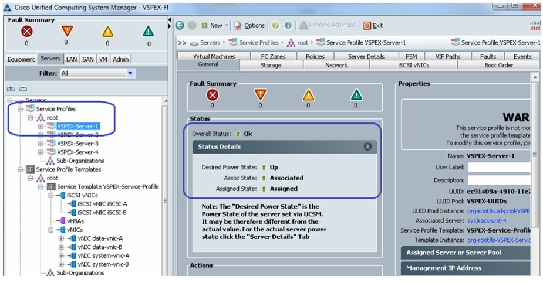Expand the VSPEX-Server-1 tree node
The width and height of the screenshot is (543, 283).
[41, 126]
